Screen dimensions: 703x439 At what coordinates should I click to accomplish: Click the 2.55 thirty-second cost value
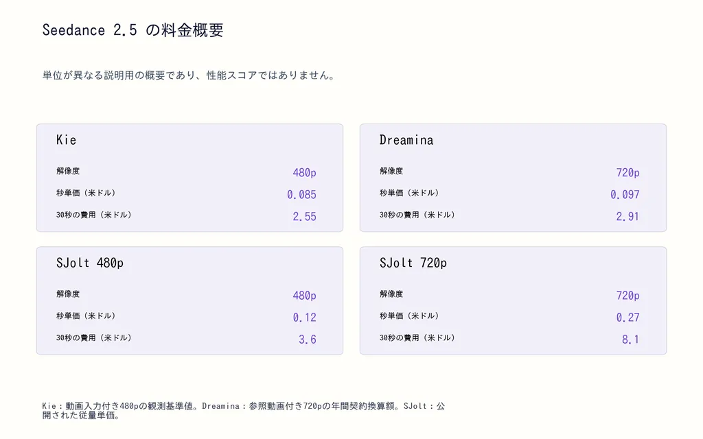pyautogui.click(x=304, y=216)
